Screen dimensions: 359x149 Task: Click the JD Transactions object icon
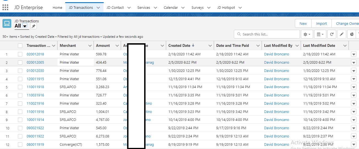click(x=7, y=24)
